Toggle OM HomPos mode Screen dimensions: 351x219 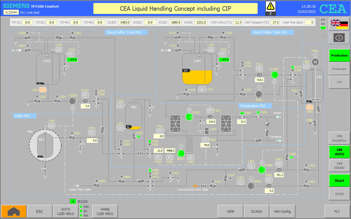coord(339,138)
